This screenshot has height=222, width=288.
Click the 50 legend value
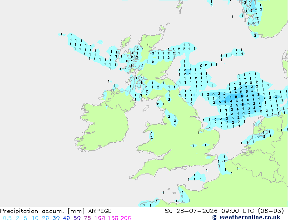[x=77, y=218]
